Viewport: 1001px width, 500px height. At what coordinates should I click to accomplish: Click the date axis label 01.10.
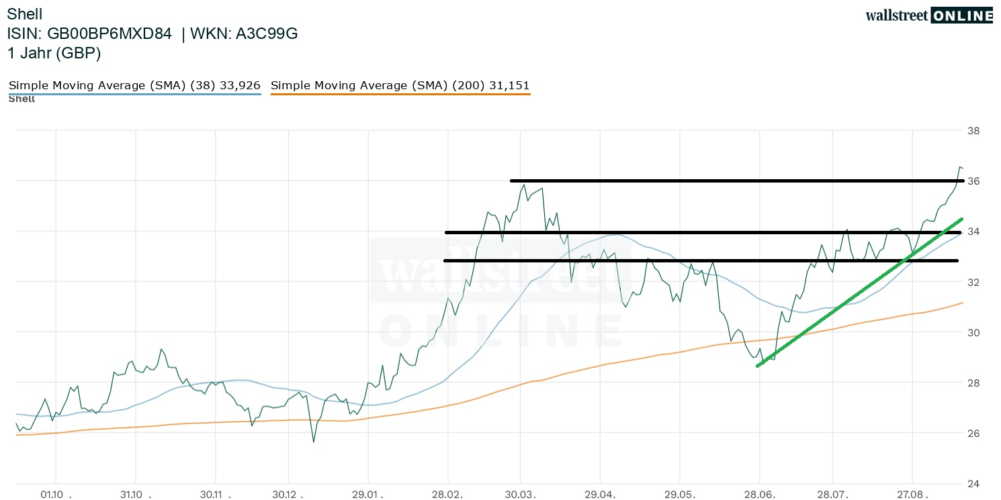56,495
